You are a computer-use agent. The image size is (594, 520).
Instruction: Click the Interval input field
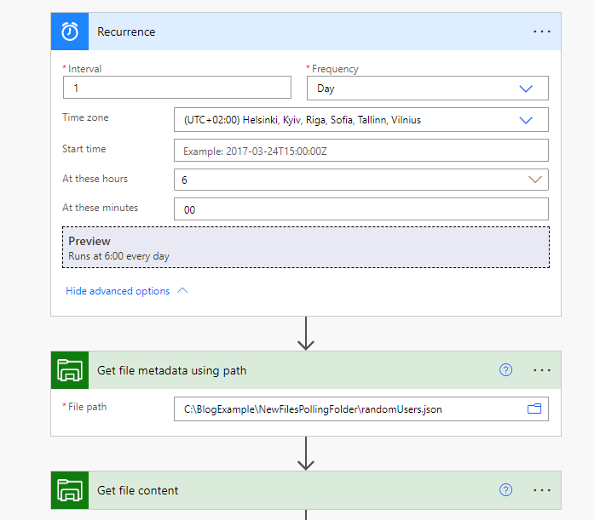pyautogui.click(x=177, y=89)
